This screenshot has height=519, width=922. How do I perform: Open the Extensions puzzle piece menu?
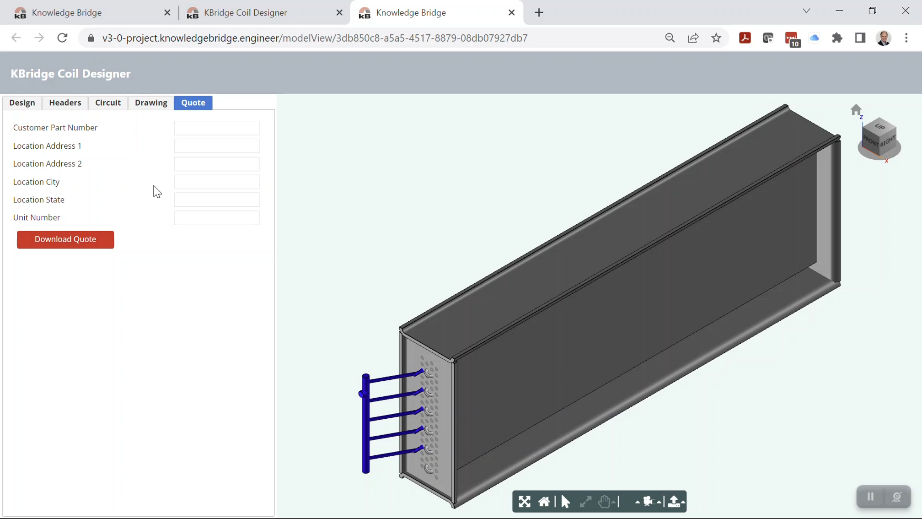coord(837,38)
